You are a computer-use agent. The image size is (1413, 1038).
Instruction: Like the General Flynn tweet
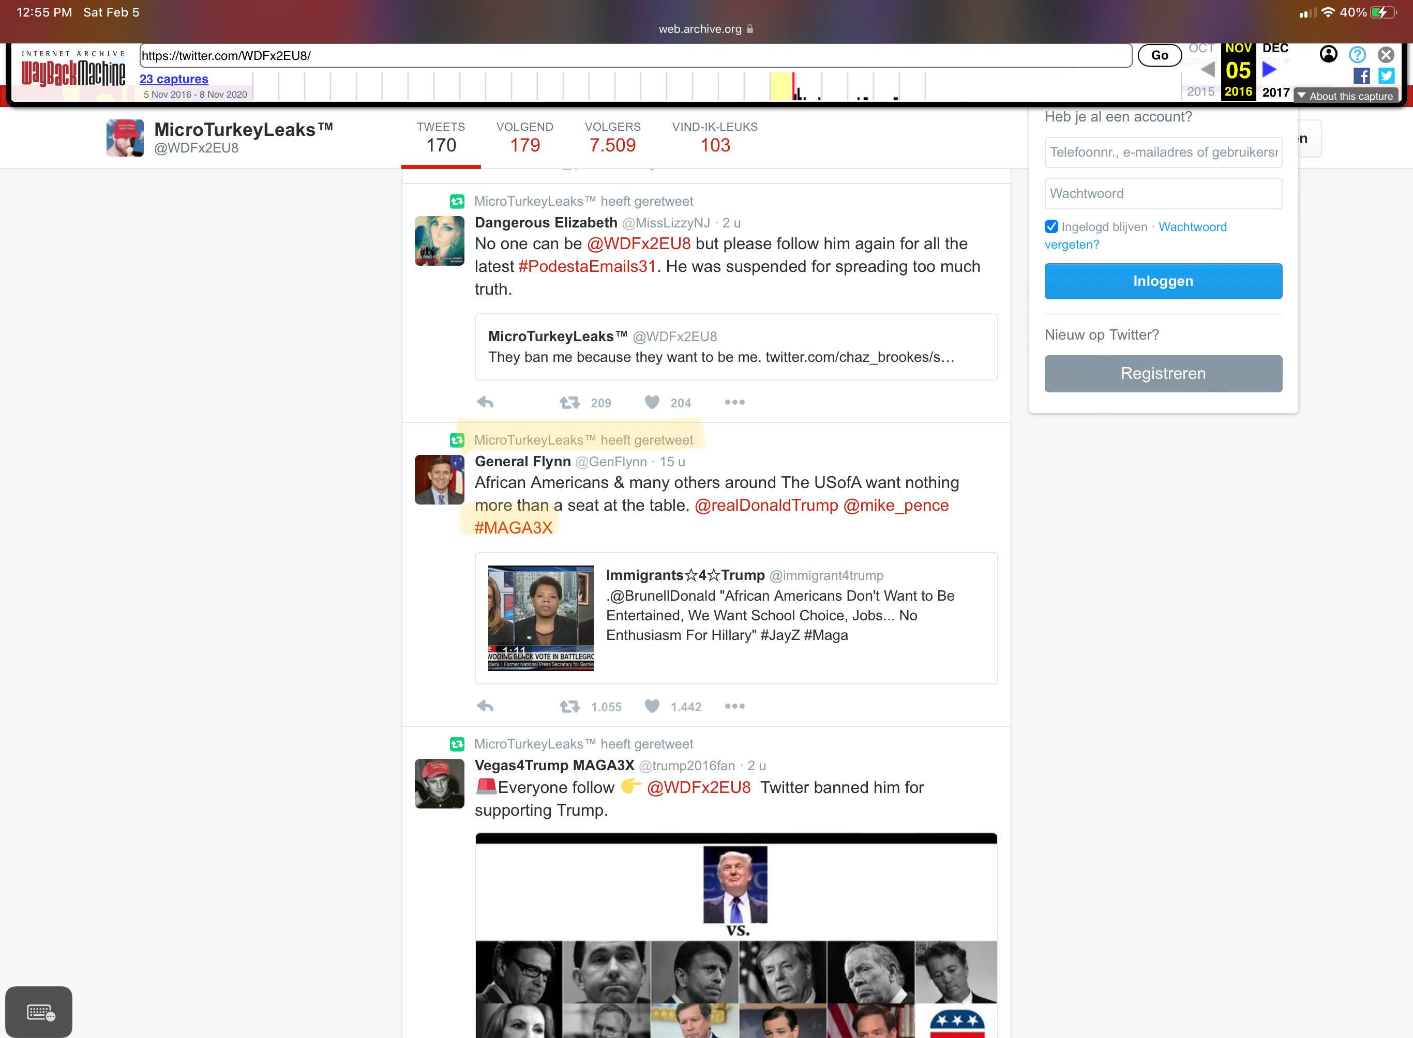pyautogui.click(x=652, y=706)
